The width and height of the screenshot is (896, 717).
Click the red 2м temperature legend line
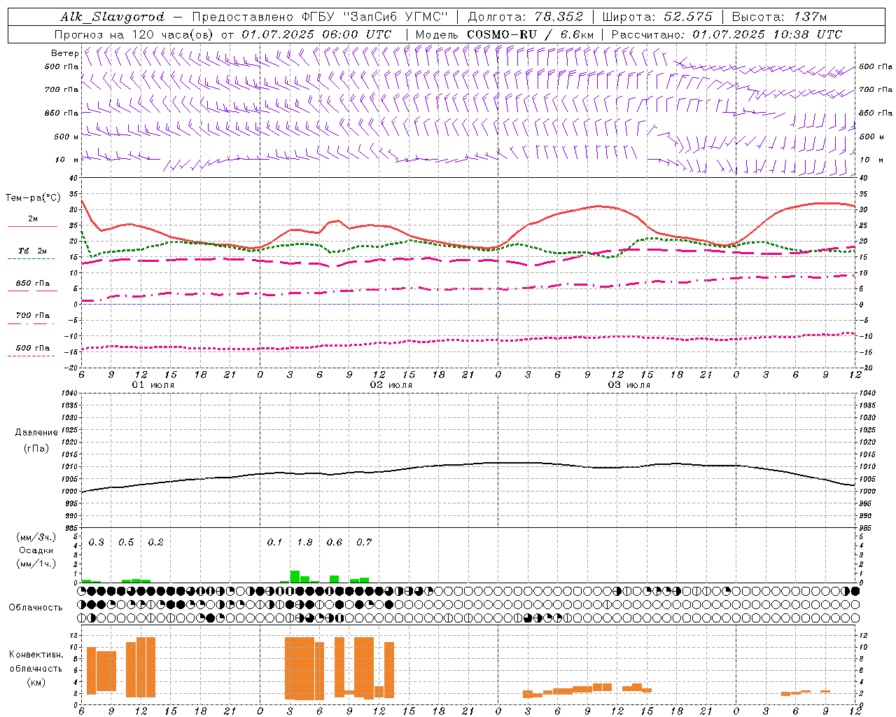click(x=32, y=225)
